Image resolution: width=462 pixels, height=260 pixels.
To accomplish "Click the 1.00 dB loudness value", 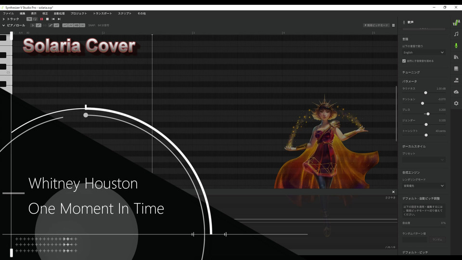I will [441, 89].
